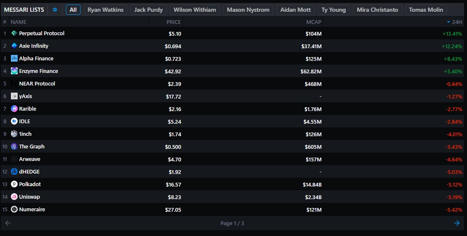Click the Numeraire name text
This screenshot has height=236, width=467.
(x=32, y=209)
